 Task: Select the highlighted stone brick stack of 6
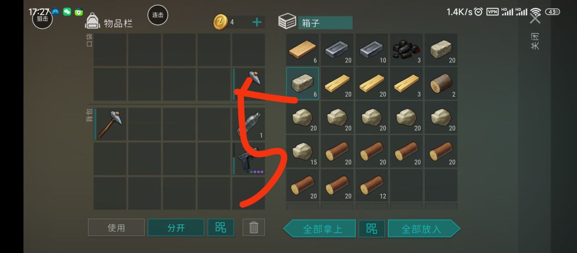click(302, 83)
